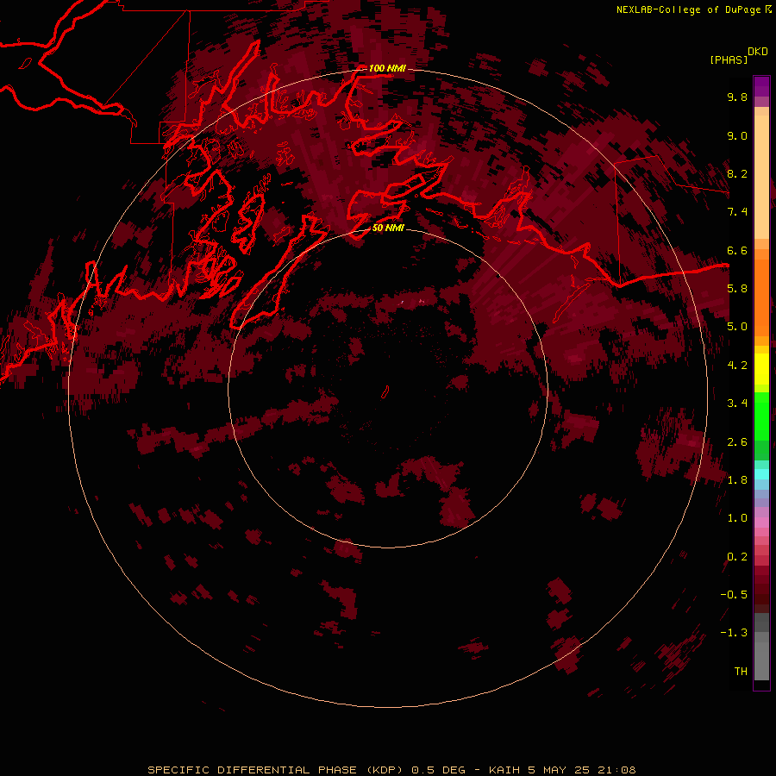Click the -0.5 color scale value
The height and width of the screenshot is (776, 776).
[734, 595]
